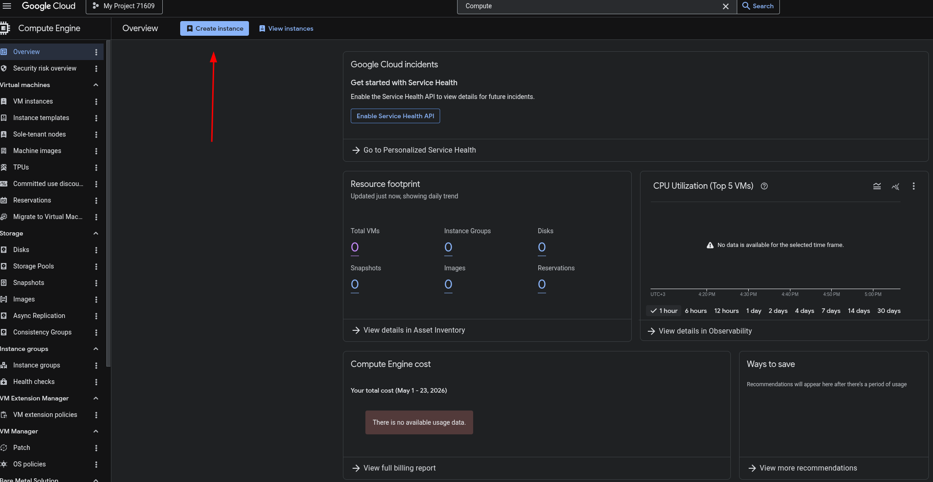Viewport: 933px width, 482px height.
Task: Open more options for Disks row
Action: coord(96,250)
